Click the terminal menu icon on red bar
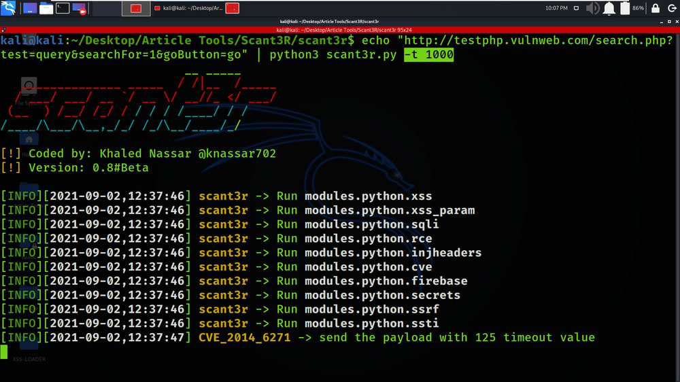 3,30
